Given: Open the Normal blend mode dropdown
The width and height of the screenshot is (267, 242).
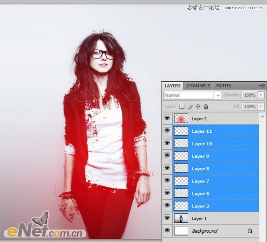Looking at the screenshot, I should pos(192,95).
